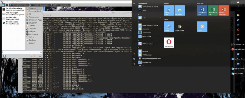Click the Xfce menu power/logout icon
Image resolution: width=245 pixels, height=98 pixels.
tap(40, 56)
